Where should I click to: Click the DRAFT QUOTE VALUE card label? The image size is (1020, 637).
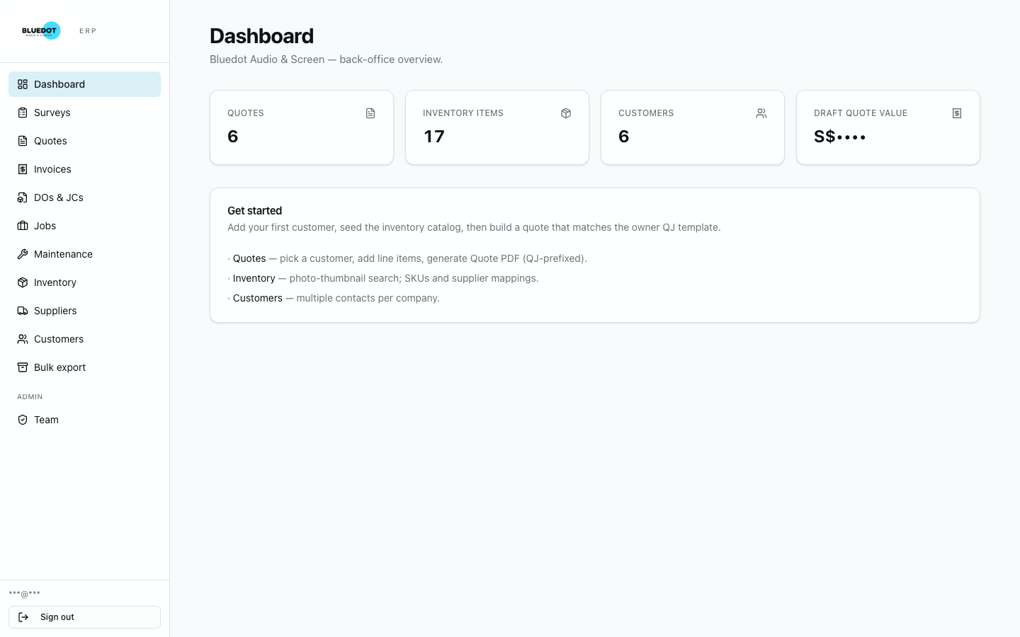861,113
